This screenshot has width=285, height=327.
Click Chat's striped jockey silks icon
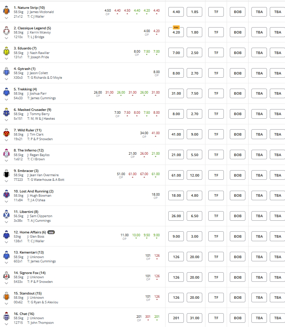tap(6, 316)
